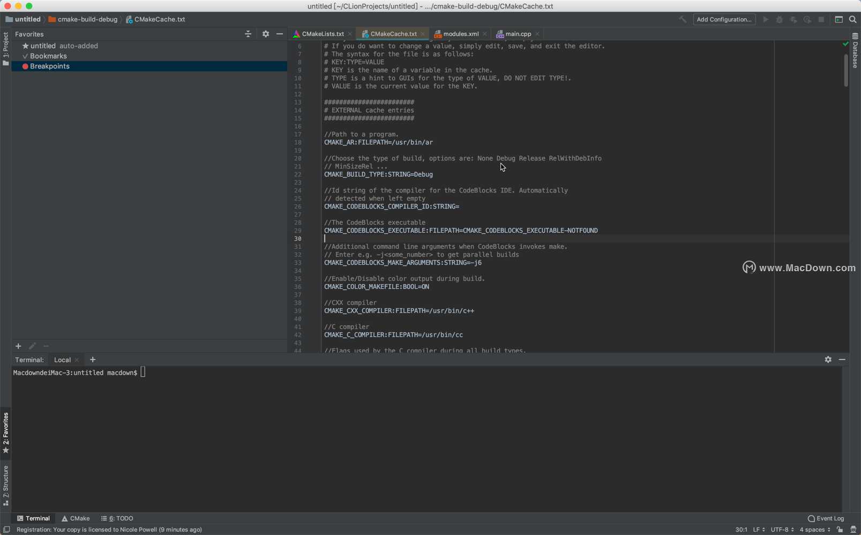861x535 pixels.
Task: Click the Favorites panel gear icon
Action: (x=266, y=34)
